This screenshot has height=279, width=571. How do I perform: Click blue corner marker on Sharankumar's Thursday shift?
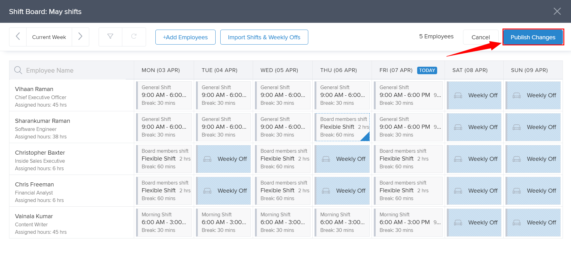click(366, 137)
